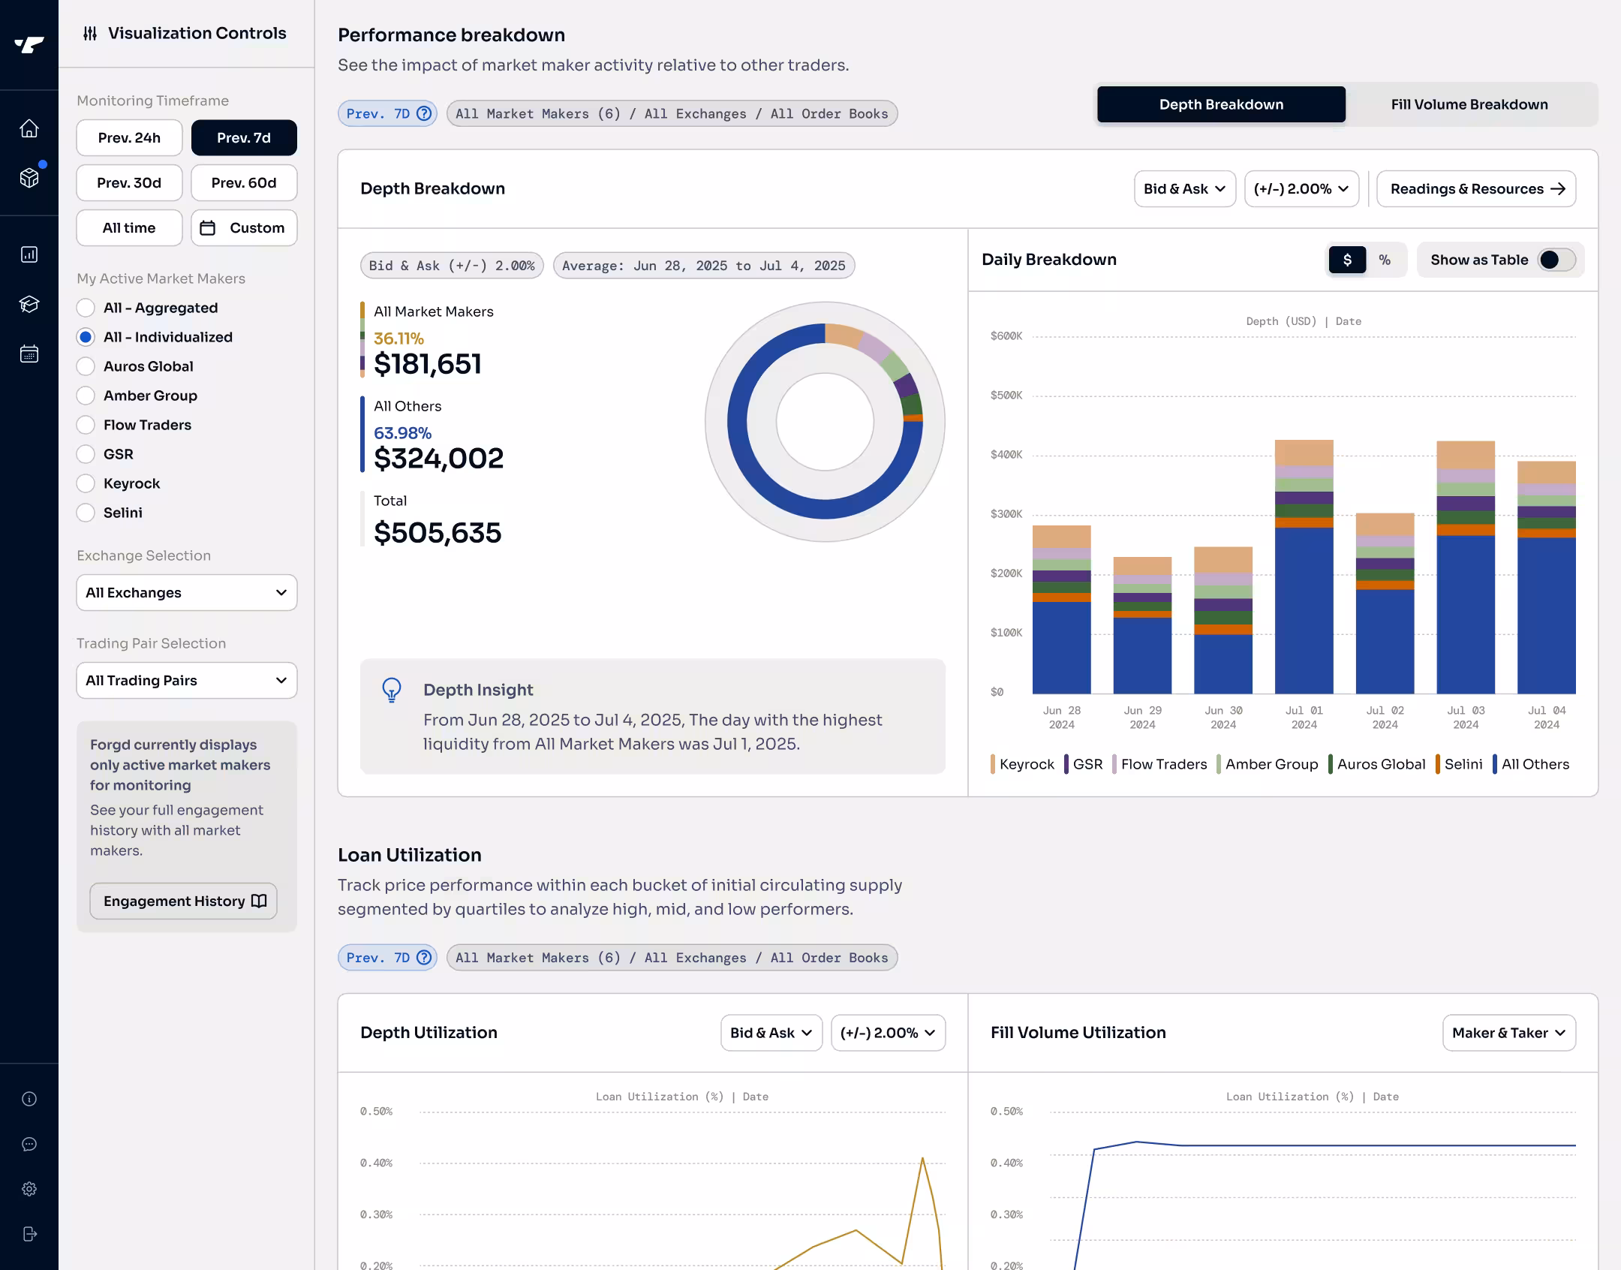Select the Keyrock market maker radio

[86, 483]
